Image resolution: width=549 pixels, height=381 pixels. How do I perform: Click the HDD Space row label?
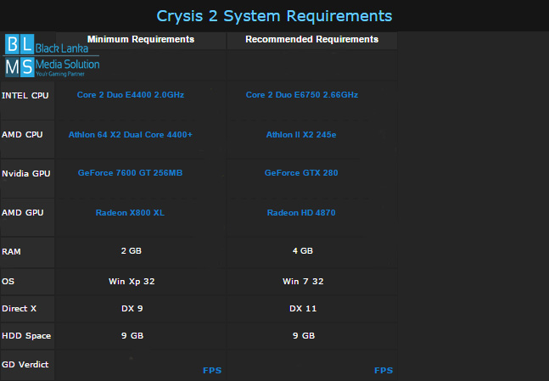coord(26,336)
